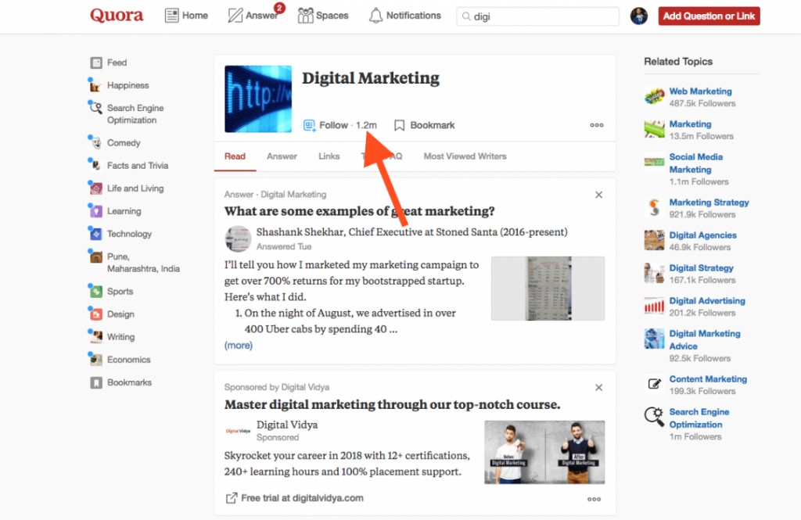This screenshot has height=520, width=801.
Task: Open question 'What are some examples of great marketing?'
Action: pos(360,211)
